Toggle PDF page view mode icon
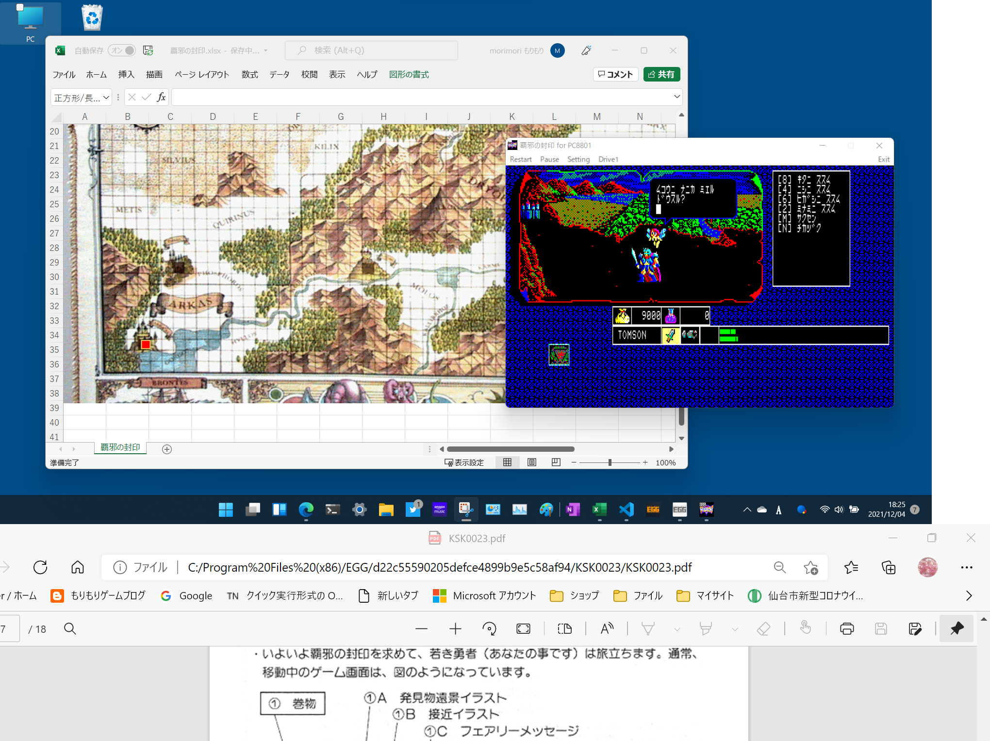 [x=565, y=629]
